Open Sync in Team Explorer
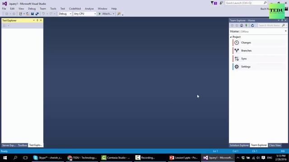 coord(259,58)
